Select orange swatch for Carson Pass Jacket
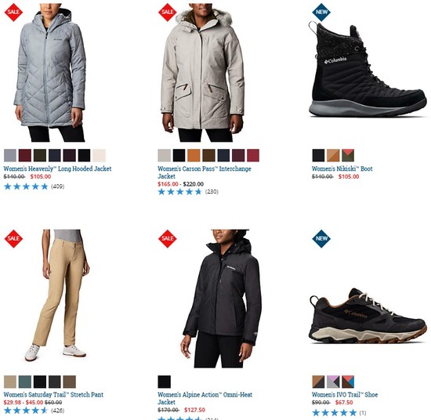The image size is (431, 420). point(194,155)
